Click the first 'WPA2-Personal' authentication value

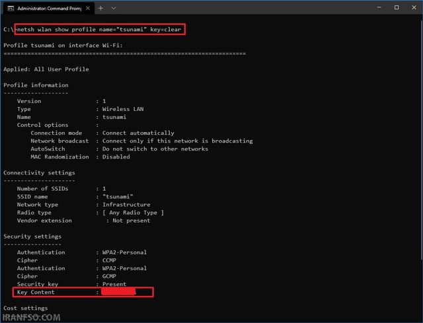125,252
